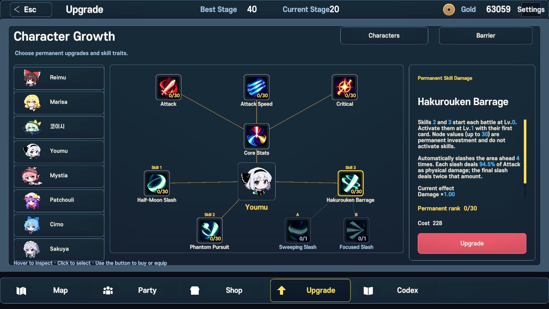Click Patchouli's avatar in character list
The width and height of the screenshot is (549, 309).
[x=32, y=200]
